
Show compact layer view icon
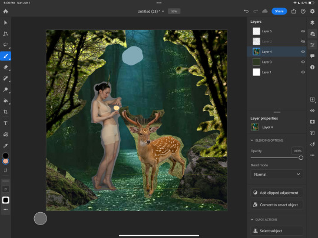pyautogui.click(x=312, y=22)
